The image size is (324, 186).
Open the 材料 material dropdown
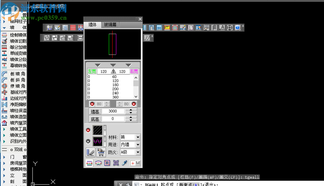(x=138, y=137)
